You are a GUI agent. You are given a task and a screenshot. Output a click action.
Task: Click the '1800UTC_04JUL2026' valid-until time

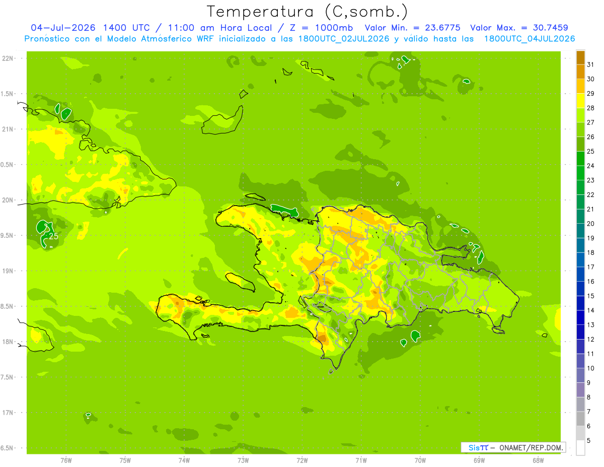(530, 39)
